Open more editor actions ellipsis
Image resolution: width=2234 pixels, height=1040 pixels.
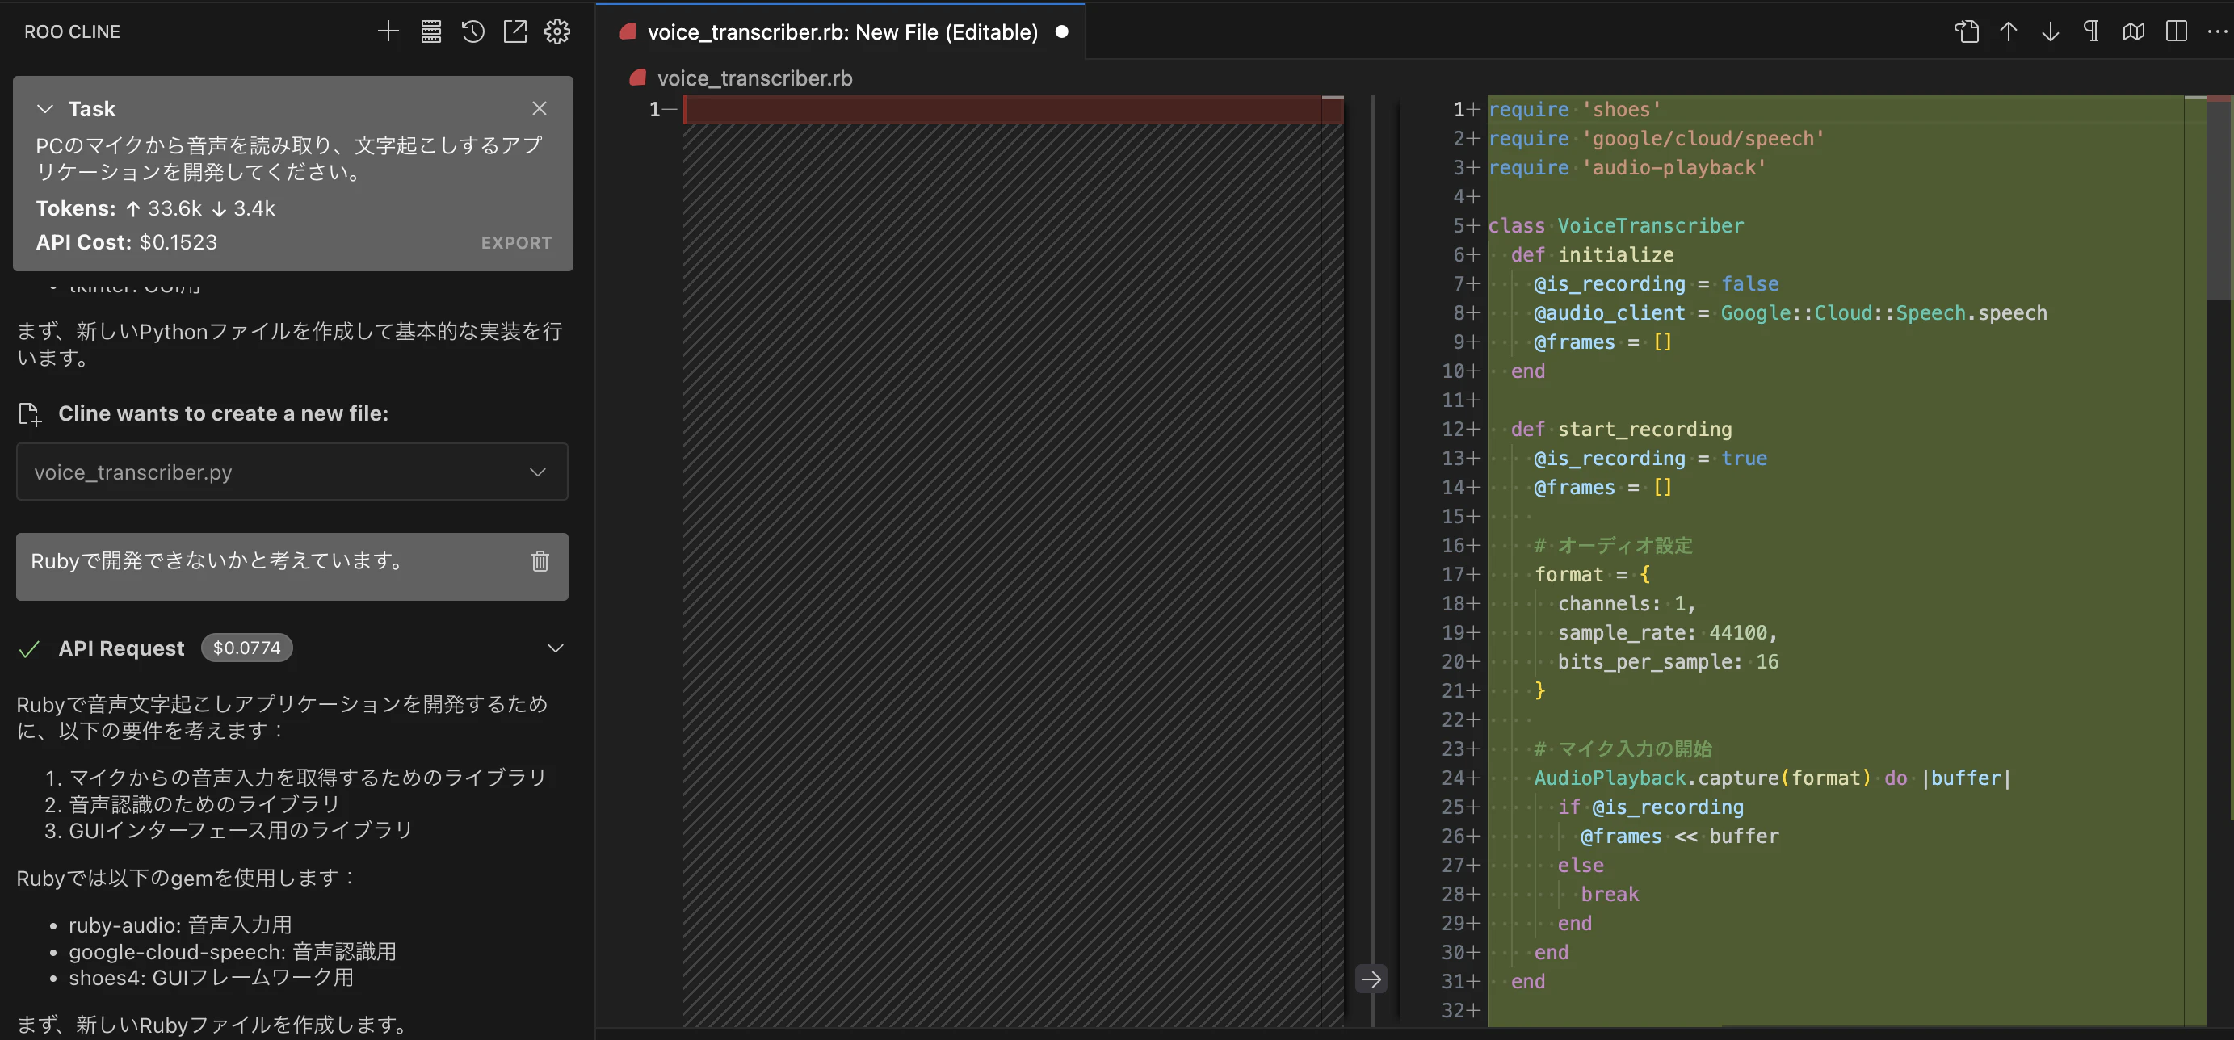[2217, 32]
